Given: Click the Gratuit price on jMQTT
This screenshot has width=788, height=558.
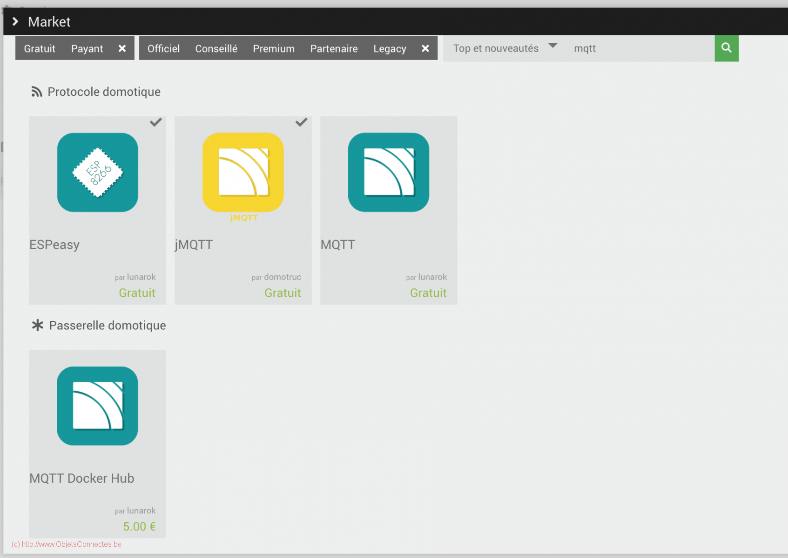Looking at the screenshot, I should [x=283, y=292].
